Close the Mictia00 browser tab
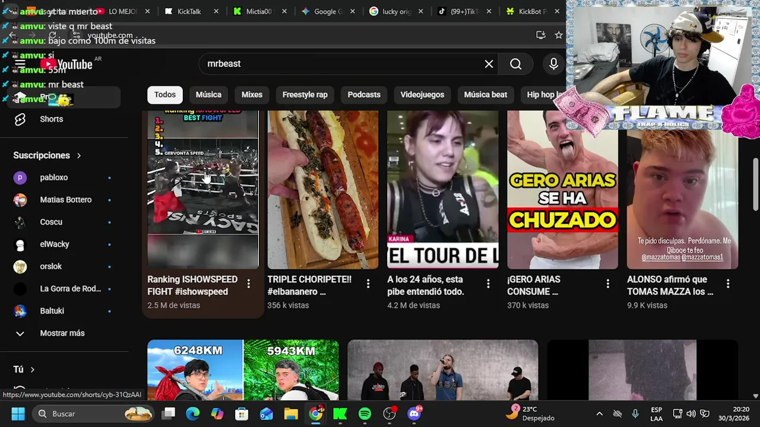 coord(284,11)
